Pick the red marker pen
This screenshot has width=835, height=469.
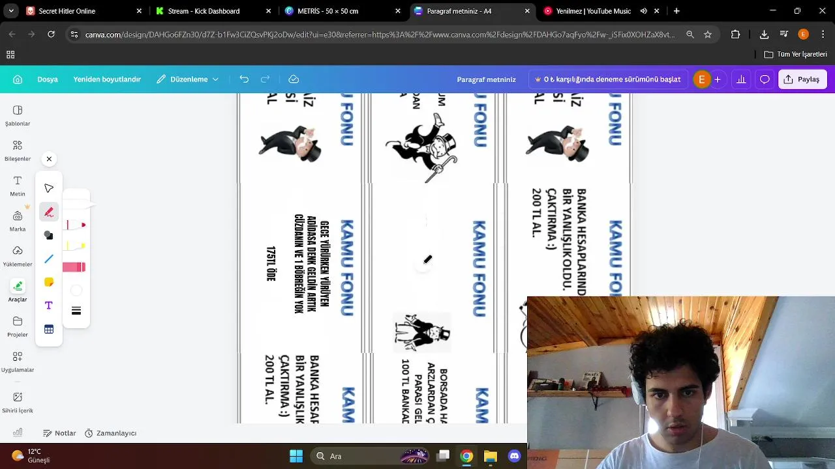tap(76, 225)
